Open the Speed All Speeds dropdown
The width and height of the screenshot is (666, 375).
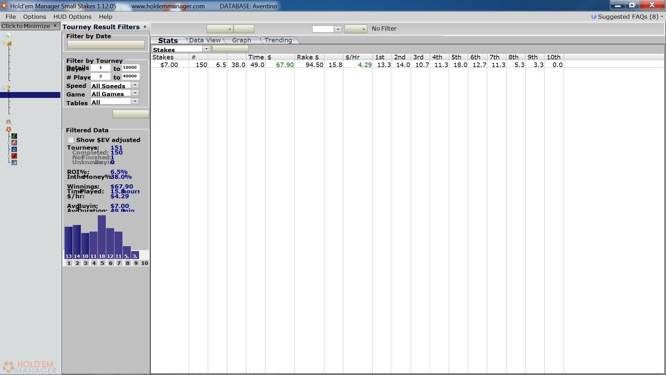click(x=135, y=85)
